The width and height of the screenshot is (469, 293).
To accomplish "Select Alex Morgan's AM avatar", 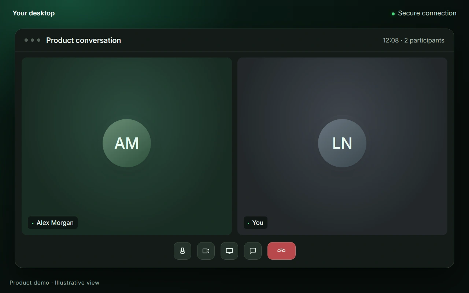I will point(127,143).
